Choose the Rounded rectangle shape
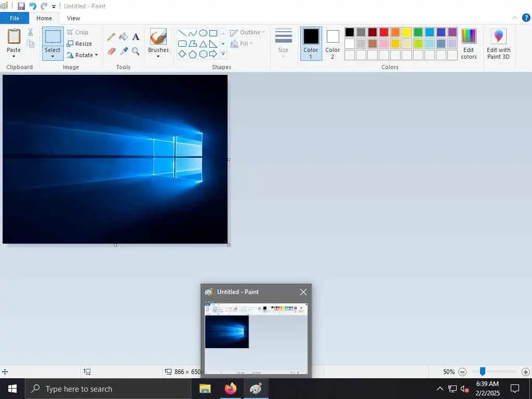Viewport: 532px width, 399px height. pyautogui.click(x=182, y=44)
